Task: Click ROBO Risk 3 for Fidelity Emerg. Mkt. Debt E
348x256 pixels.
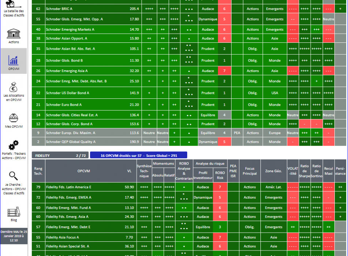Action: tap(220, 227)
